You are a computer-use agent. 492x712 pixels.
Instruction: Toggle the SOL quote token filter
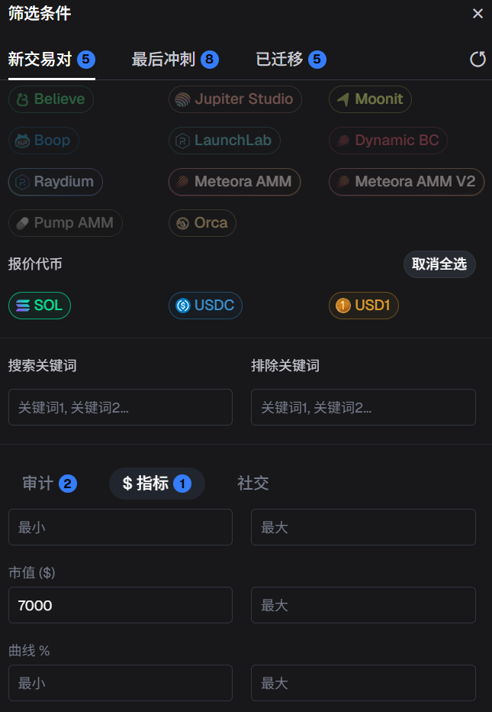pos(39,305)
